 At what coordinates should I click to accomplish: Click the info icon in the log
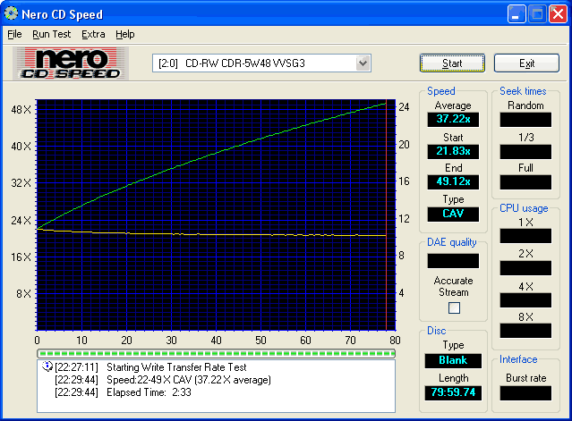click(47, 366)
